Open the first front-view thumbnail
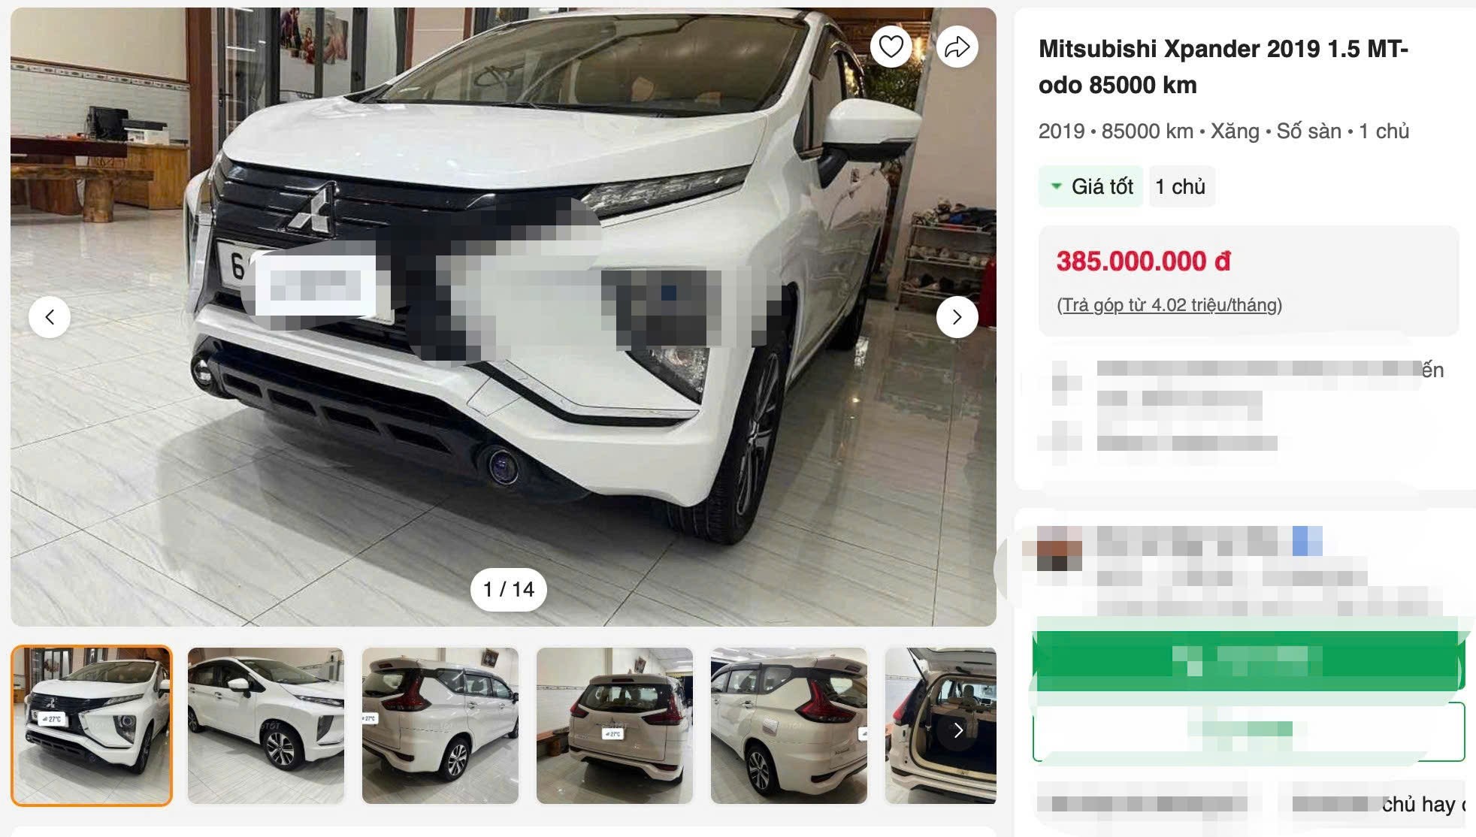The width and height of the screenshot is (1476, 837). coord(92,726)
